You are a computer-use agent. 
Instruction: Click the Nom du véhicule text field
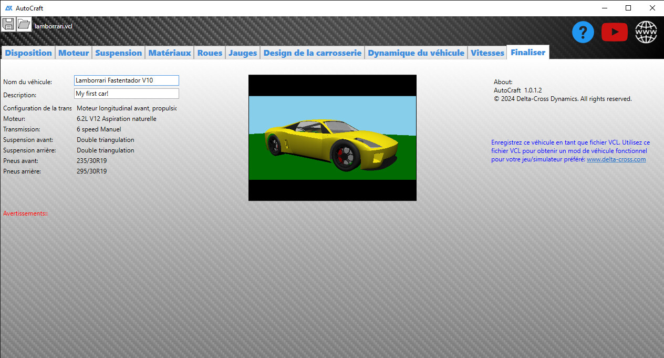[127, 80]
